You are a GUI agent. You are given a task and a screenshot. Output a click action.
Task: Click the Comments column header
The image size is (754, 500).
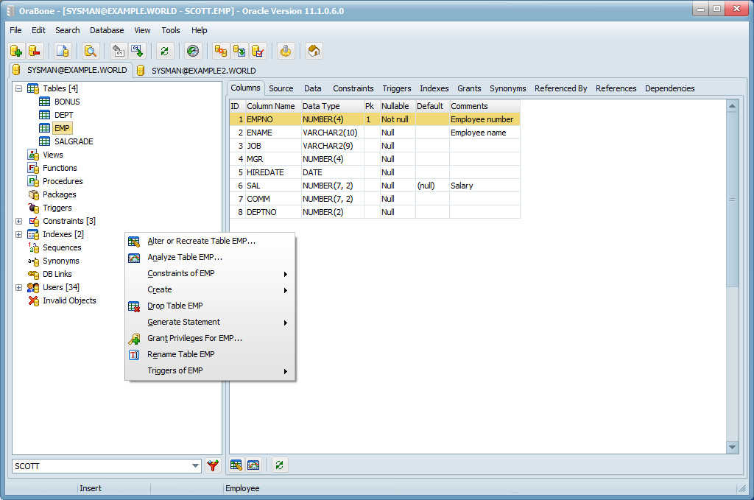point(485,106)
